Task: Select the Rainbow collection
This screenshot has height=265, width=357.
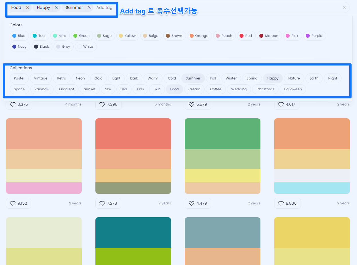Action: (x=42, y=89)
